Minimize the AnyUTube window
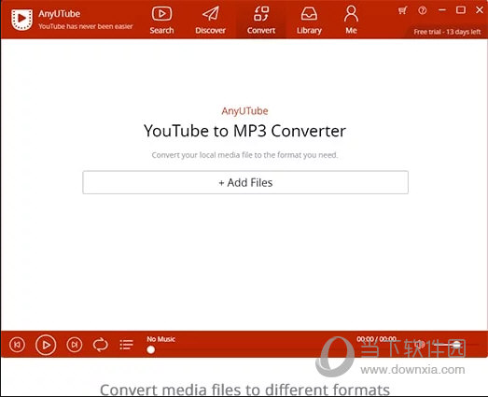The height and width of the screenshot is (397, 488). pyautogui.click(x=442, y=10)
